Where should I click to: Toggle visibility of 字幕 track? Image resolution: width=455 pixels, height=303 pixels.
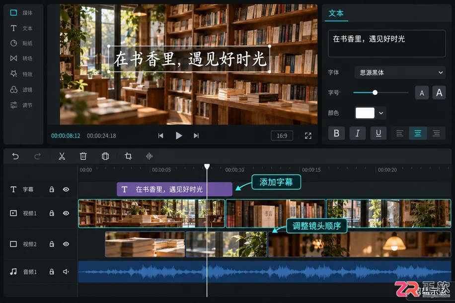[66, 189]
